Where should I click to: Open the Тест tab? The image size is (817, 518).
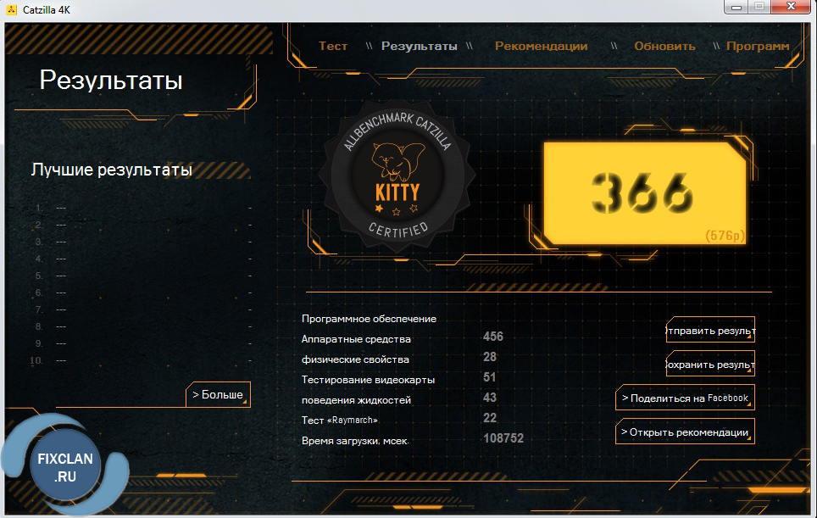click(333, 46)
